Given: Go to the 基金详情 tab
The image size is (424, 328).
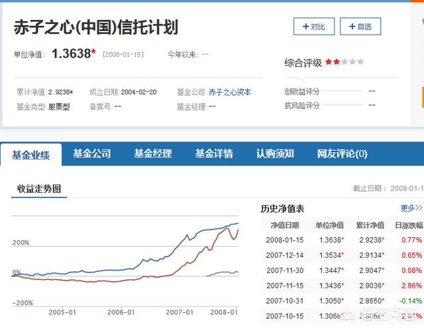Looking at the screenshot, I should (213, 153).
